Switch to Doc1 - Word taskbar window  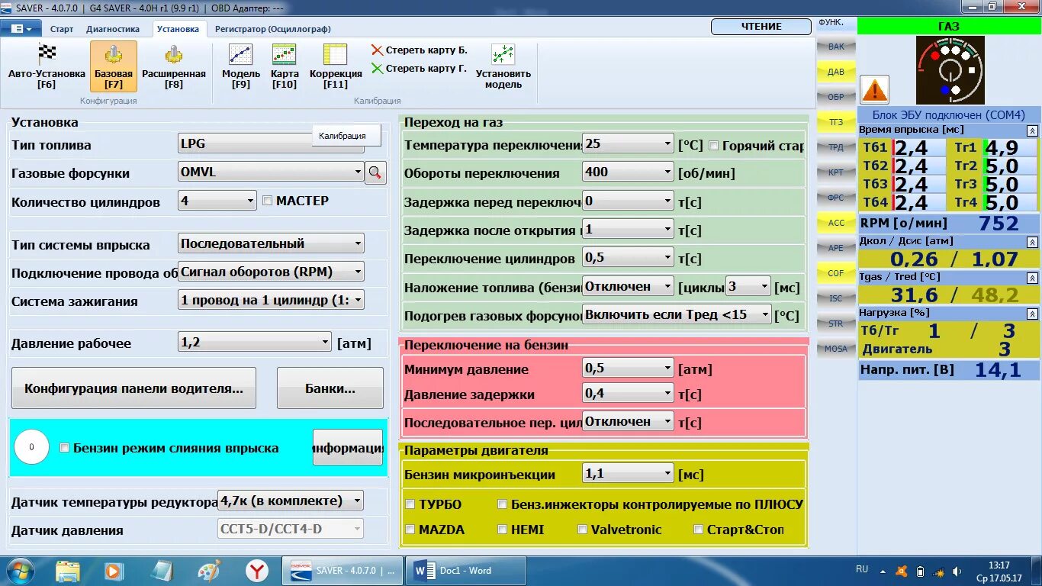click(x=465, y=571)
